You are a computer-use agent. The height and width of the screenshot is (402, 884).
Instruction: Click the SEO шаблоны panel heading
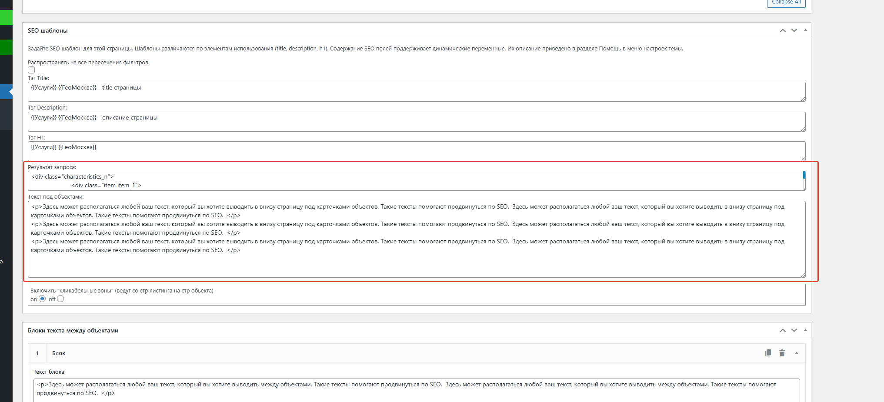pos(48,30)
